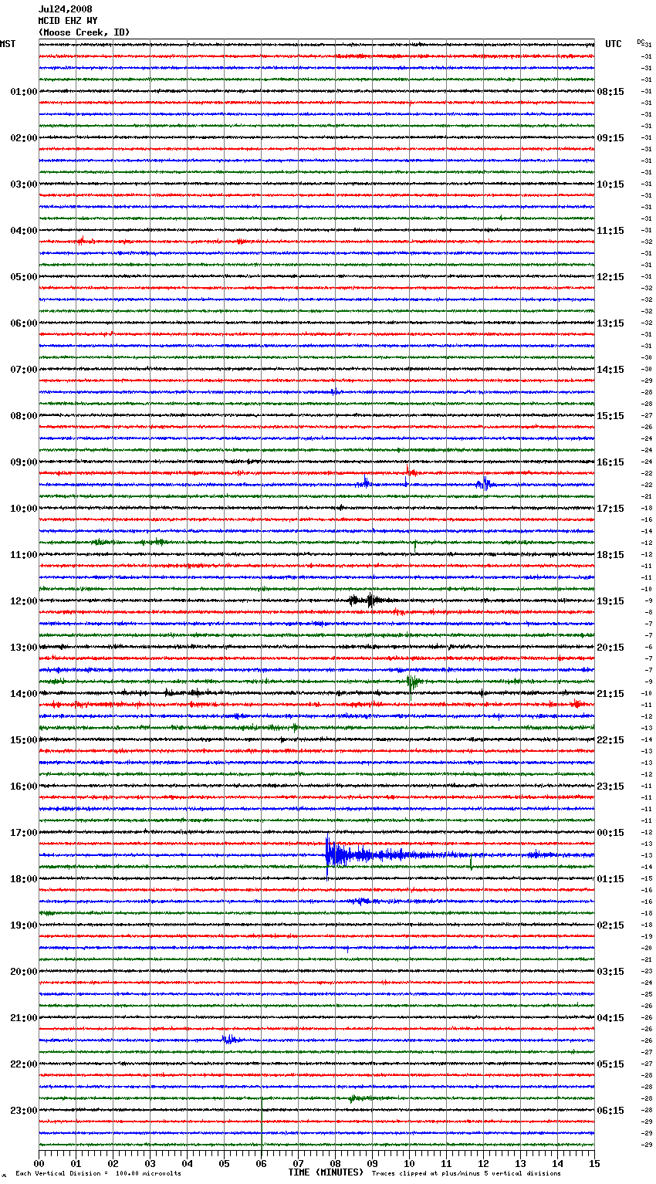Click the 02:15 UTC time label
Viewport: 656px width, 1184px height.
coord(610,925)
